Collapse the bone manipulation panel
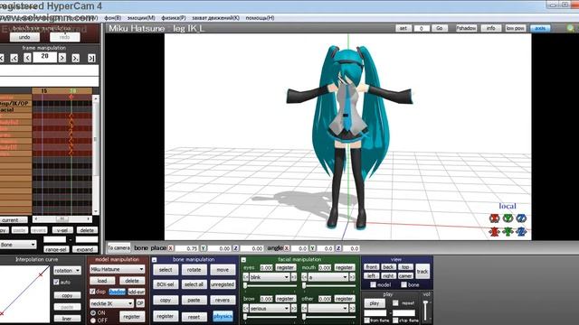Image resolution: width=579 pixels, height=325 pixels. click(x=155, y=260)
